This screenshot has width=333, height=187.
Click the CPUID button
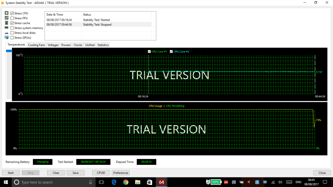pos(101,173)
